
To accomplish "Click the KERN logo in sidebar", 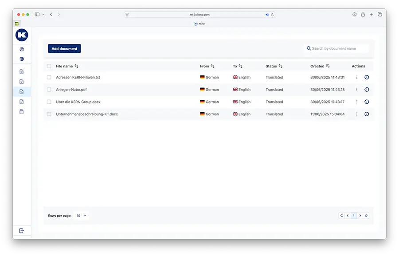I will [x=22, y=35].
